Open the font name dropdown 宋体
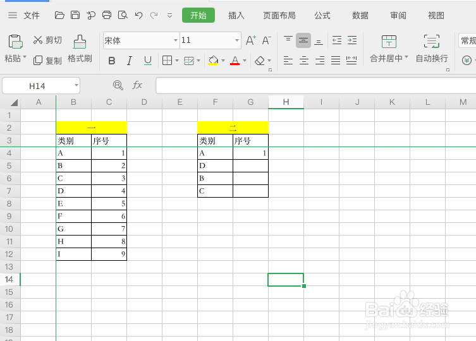This screenshot has height=341, width=476. point(176,40)
